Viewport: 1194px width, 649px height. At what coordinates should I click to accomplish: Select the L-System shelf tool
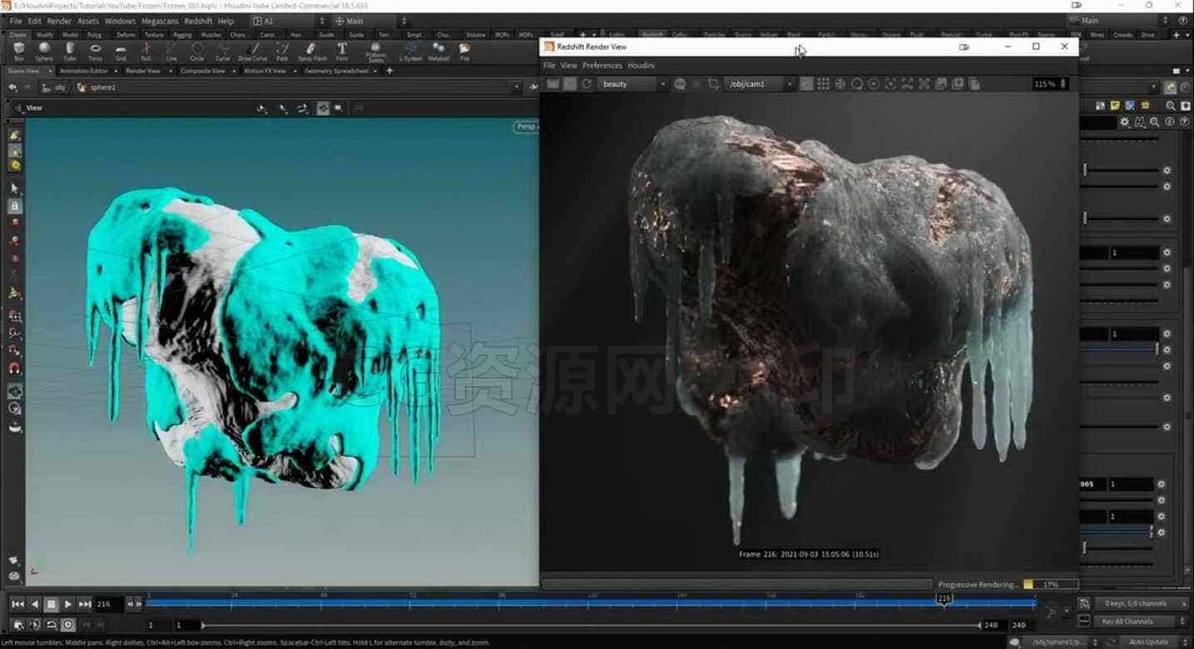[410, 52]
